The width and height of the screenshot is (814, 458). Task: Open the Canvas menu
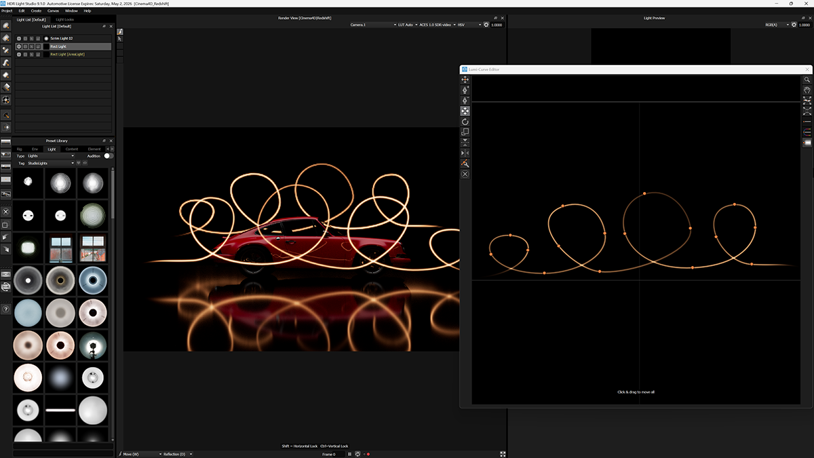[53, 11]
